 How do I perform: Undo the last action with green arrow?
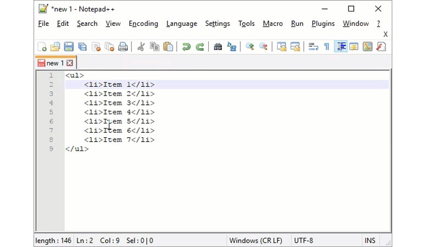[186, 47]
